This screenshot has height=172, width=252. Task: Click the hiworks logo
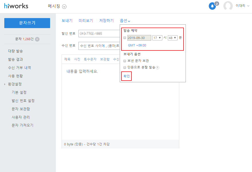point(16,6)
